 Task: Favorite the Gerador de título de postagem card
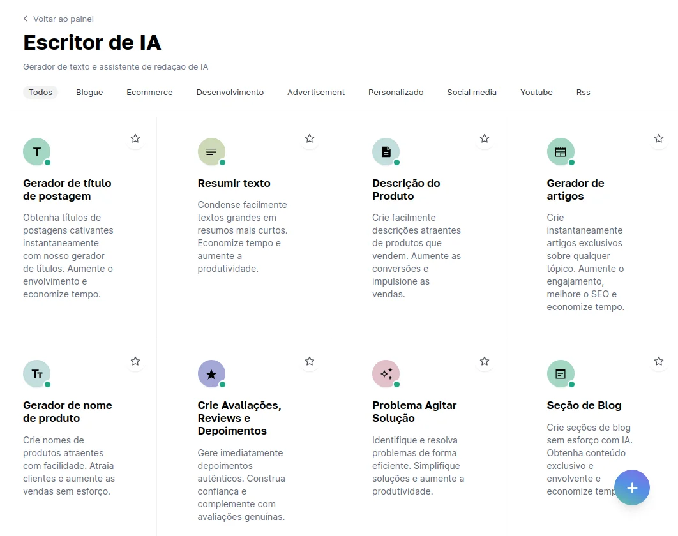[135, 138]
